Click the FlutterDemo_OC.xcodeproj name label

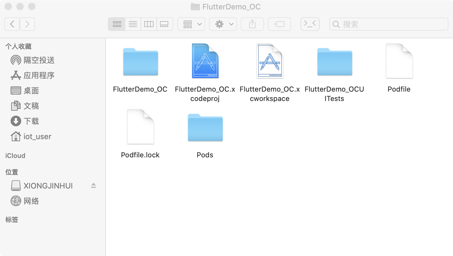click(205, 94)
